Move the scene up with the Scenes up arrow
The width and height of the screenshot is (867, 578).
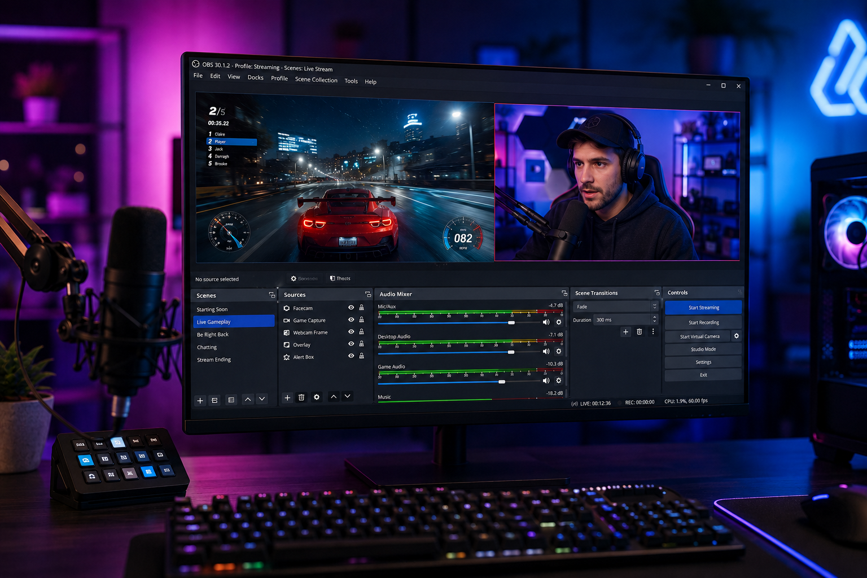click(248, 399)
